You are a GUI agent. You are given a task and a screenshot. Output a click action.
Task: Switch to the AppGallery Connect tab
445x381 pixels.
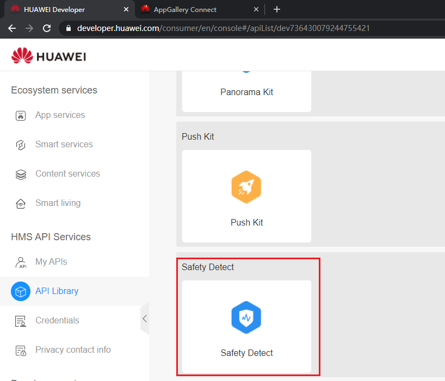click(188, 9)
